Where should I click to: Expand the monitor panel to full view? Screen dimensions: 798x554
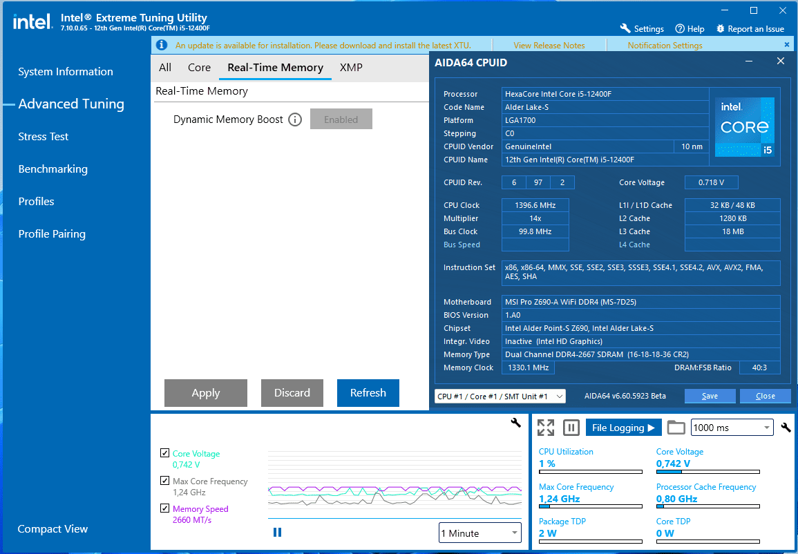pos(546,428)
